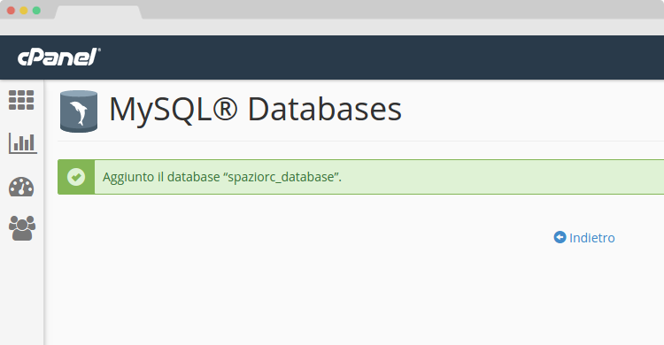Viewport: 664px width, 345px height.
Task: Open the cPanel home grid icon
Action: (21, 100)
